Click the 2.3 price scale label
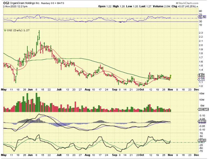This screenshot has width=209, height=159. tap(201, 33)
